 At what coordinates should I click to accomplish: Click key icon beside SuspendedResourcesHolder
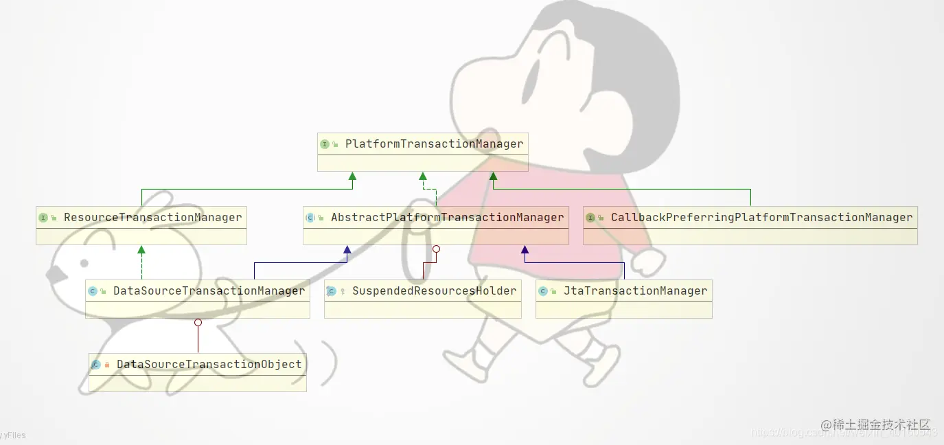tap(343, 292)
